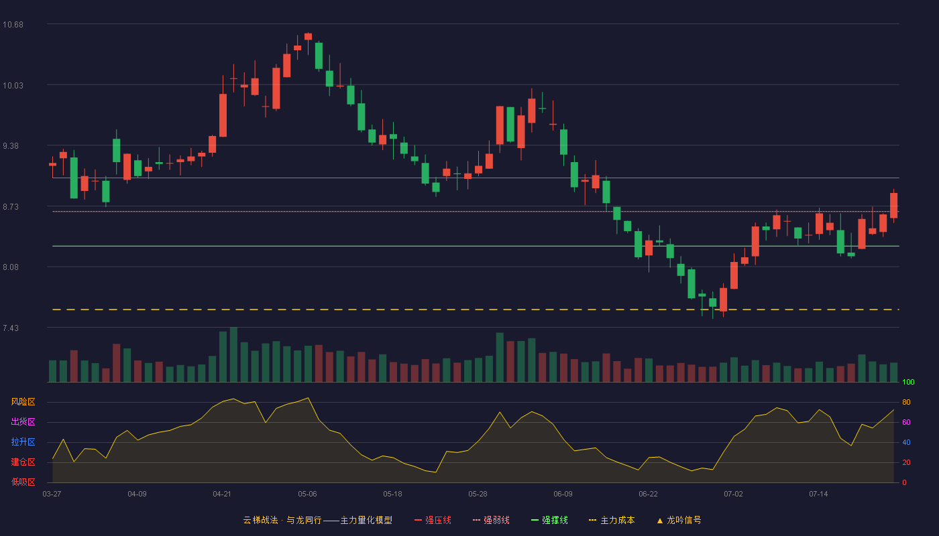Click the 07-14 date label

coord(818,494)
